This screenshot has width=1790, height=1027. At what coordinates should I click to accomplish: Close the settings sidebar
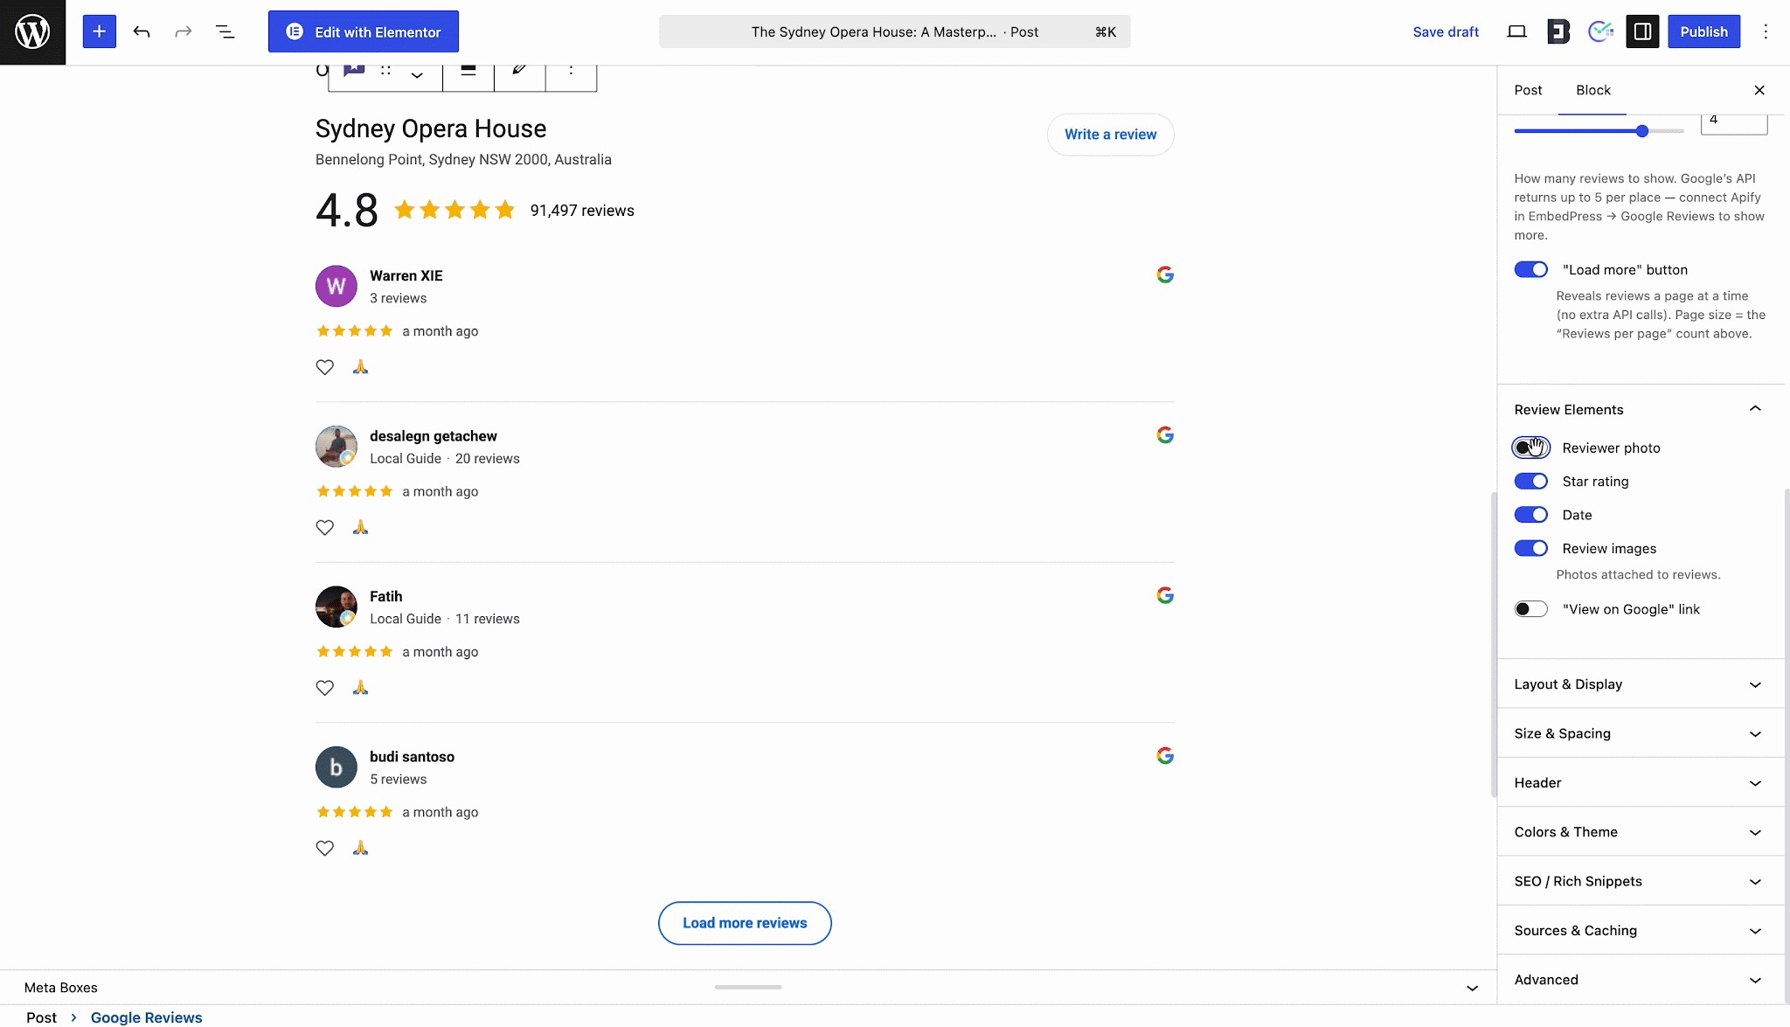[x=1759, y=90]
